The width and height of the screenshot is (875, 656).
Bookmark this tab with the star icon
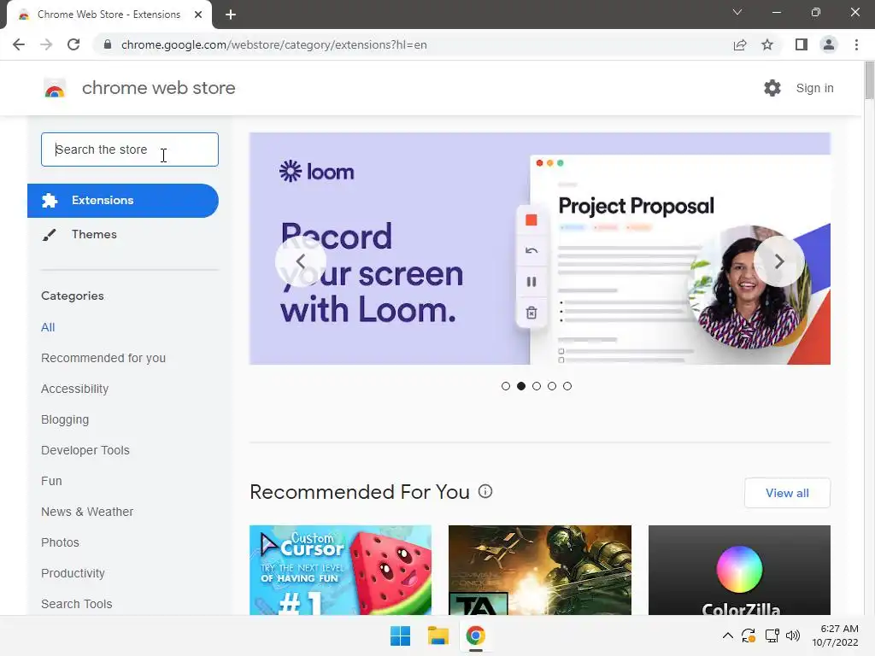click(x=767, y=44)
